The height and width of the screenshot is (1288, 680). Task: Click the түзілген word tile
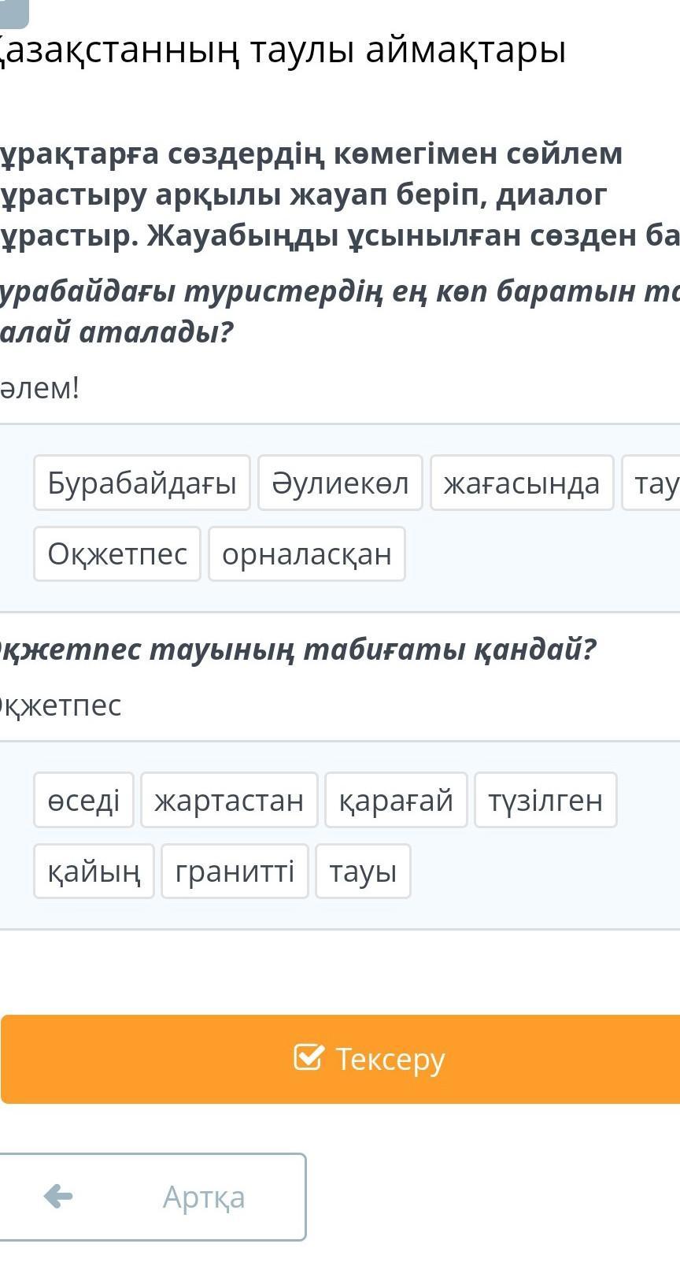pos(545,800)
